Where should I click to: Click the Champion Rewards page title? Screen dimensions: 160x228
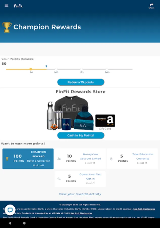tap(47, 27)
